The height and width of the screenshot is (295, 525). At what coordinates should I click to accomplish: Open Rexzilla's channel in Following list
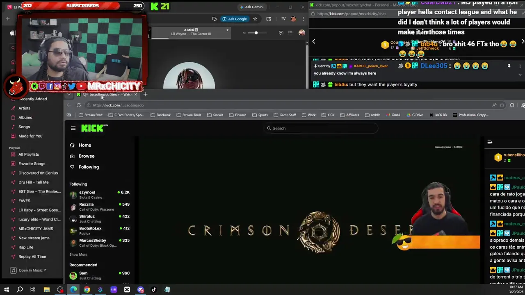coord(100,206)
